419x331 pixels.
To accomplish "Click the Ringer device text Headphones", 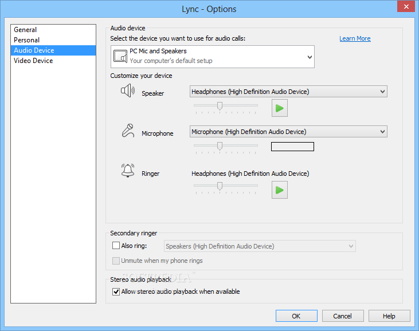I will click(x=250, y=174).
